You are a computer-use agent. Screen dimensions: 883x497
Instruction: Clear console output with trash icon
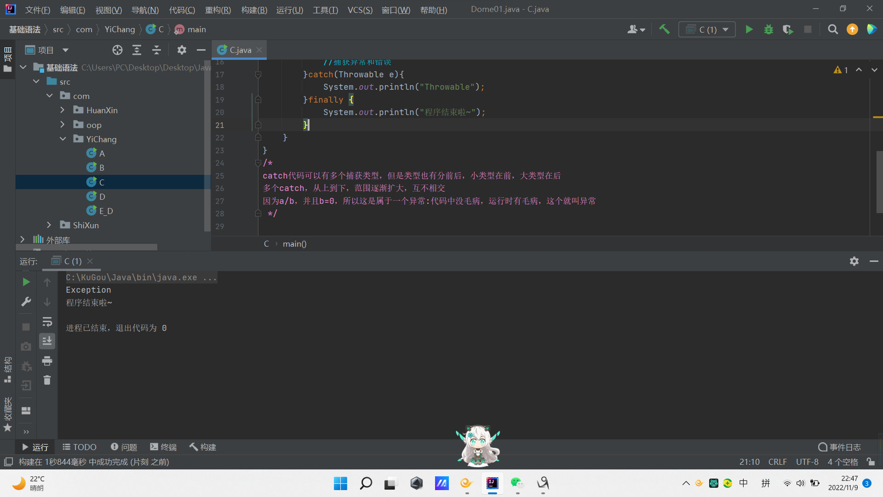pos(47,380)
